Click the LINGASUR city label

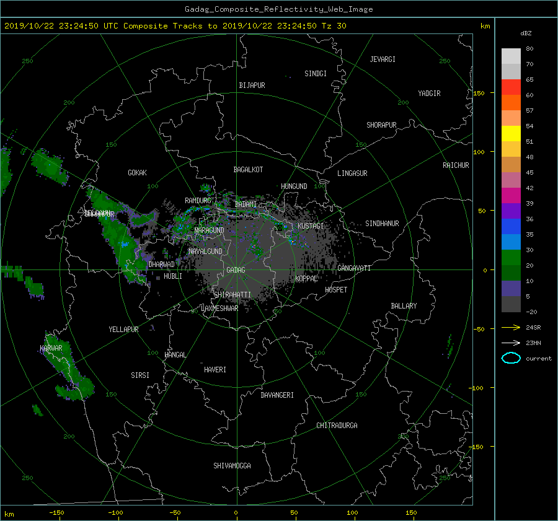(x=352, y=173)
